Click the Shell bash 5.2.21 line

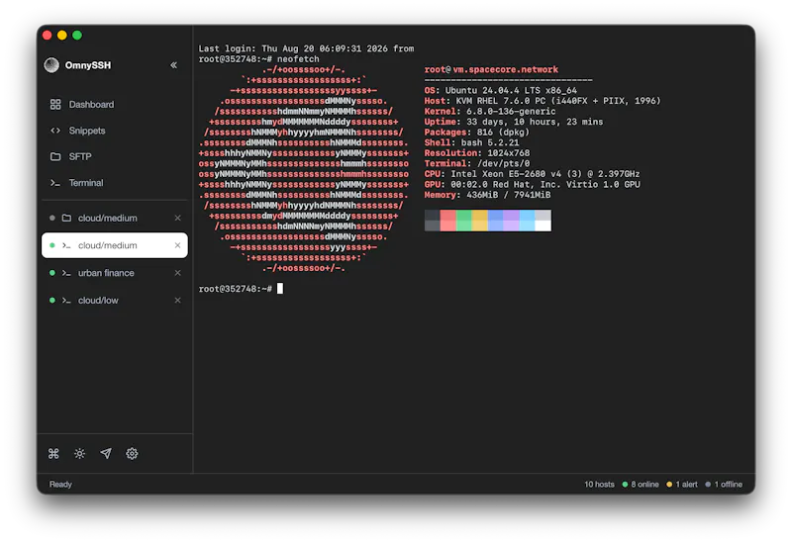472,142
